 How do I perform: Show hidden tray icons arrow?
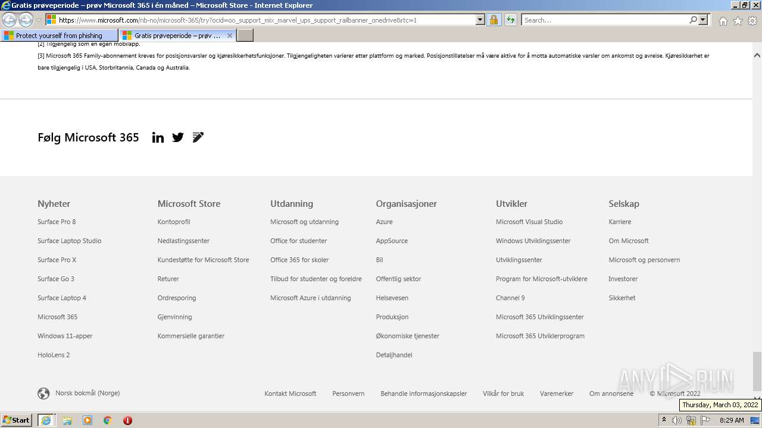tap(664, 420)
